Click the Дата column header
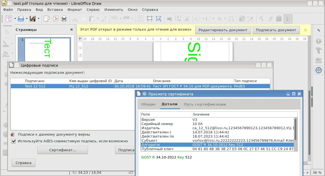325x176 pixels. 133,81
